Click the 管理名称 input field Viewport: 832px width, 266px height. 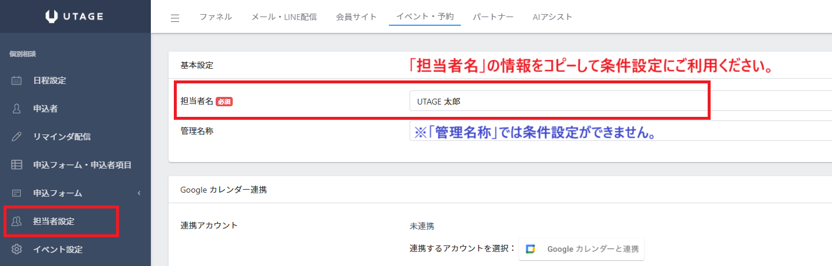[620, 131]
